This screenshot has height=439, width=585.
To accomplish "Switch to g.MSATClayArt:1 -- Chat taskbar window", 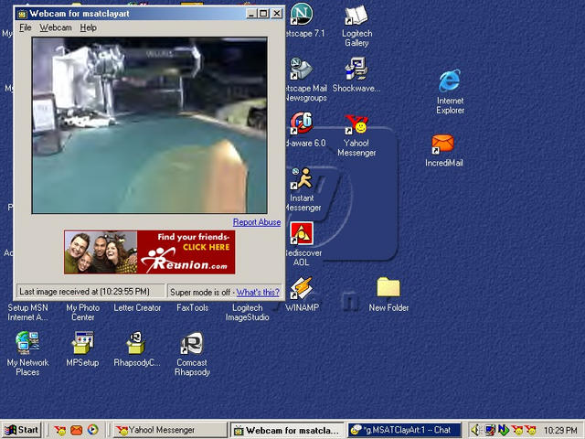I will coord(404,430).
